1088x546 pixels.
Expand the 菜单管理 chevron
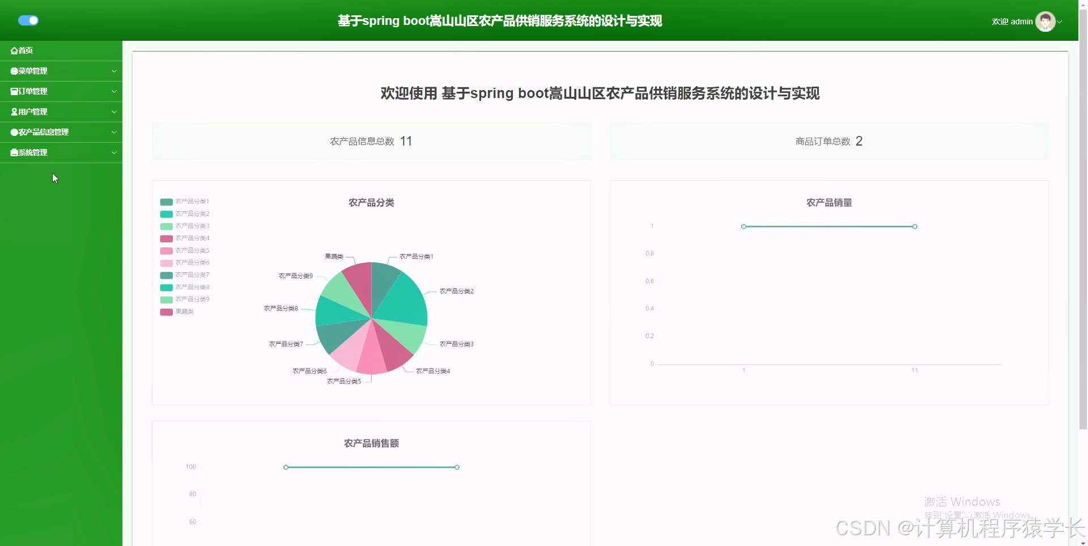click(114, 71)
